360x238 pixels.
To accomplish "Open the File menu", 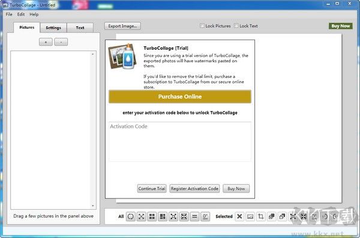I will pos(9,14).
